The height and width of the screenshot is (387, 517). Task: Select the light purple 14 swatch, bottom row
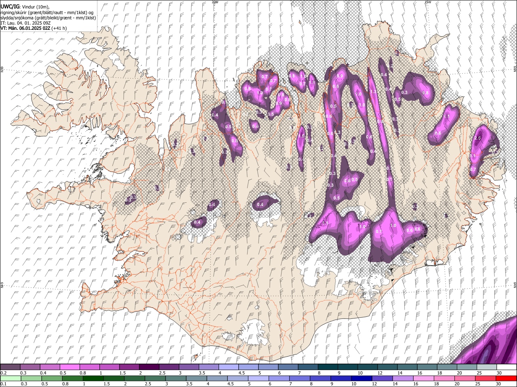[403, 378]
